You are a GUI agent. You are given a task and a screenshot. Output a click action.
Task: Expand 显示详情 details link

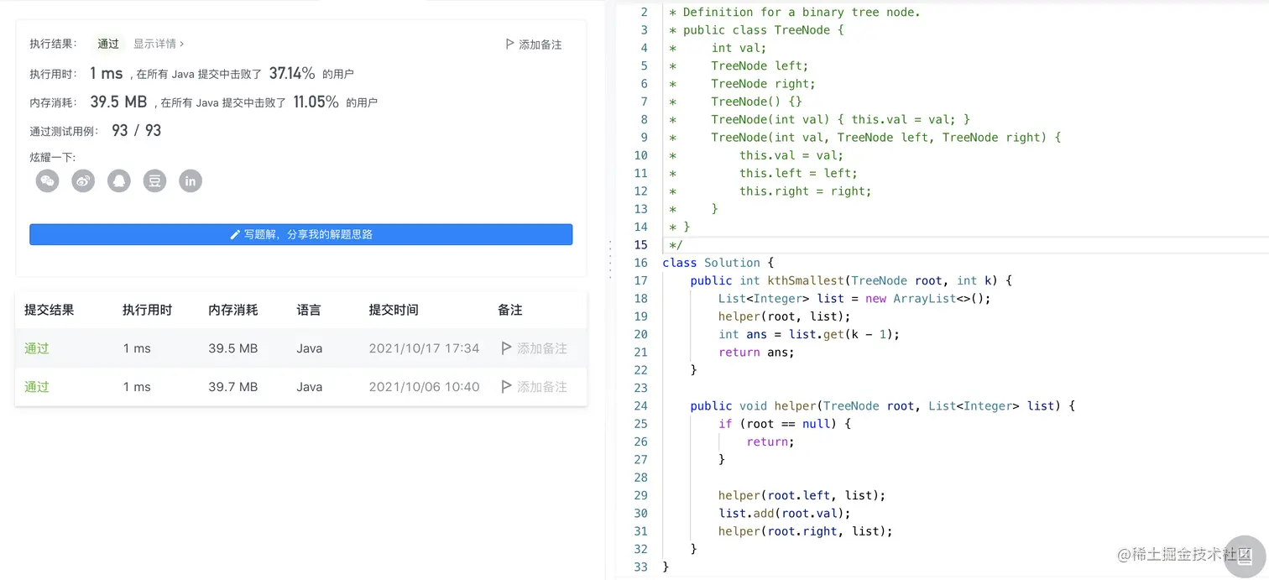click(x=159, y=44)
